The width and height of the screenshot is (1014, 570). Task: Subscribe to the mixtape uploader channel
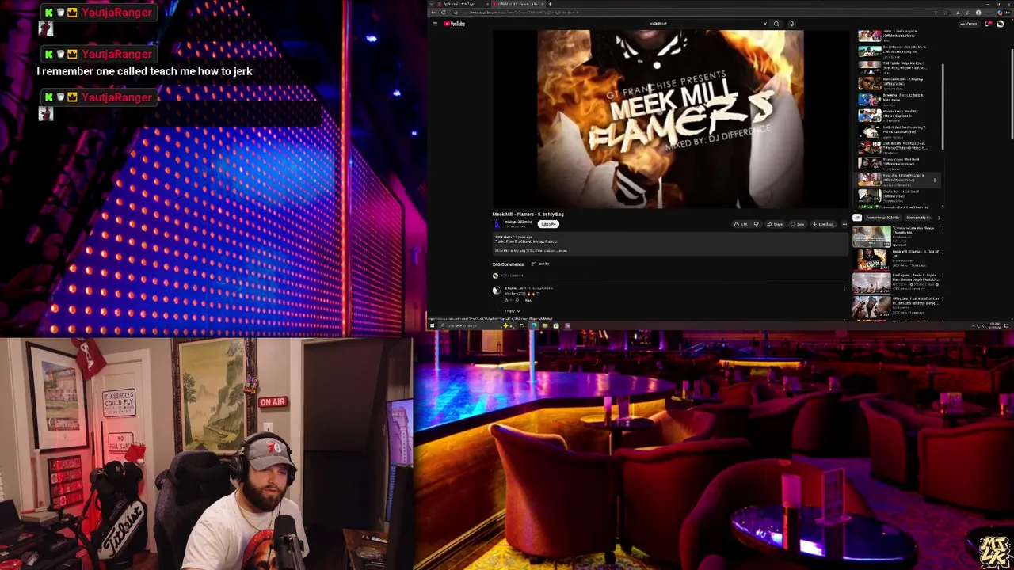point(548,224)
